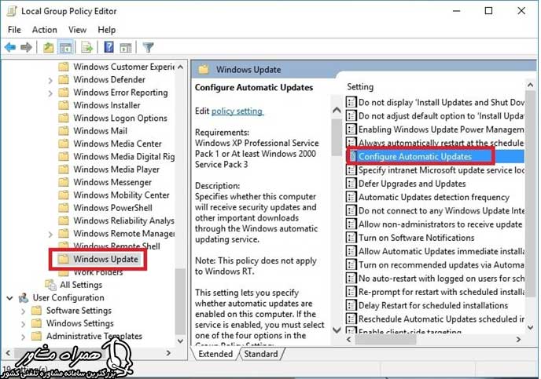
Task: Select Windows Mobility Center tree item
Action: pyautogui.click(x=121, y=195)
